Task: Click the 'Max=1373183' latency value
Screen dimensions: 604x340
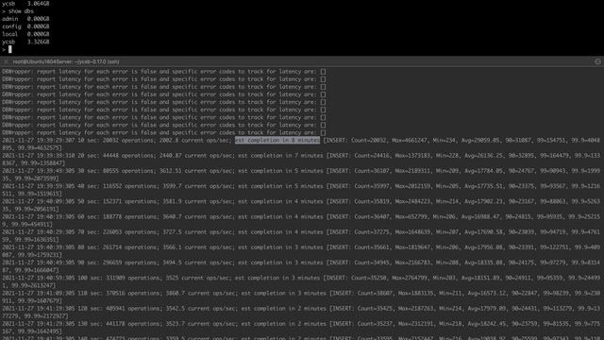Action: click(413, 156)
